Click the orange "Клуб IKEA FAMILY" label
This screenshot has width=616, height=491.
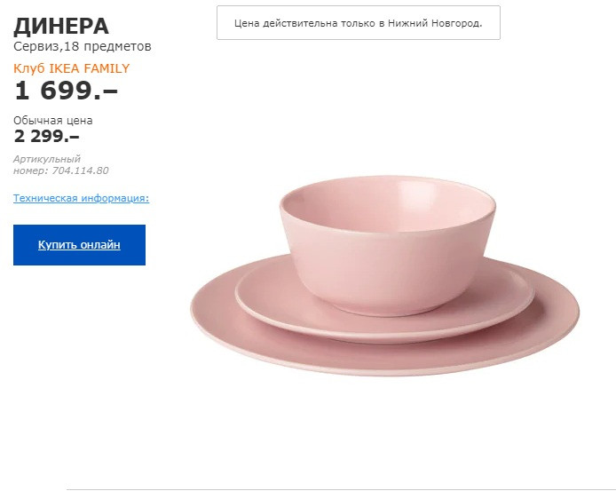tap(72, 68)
